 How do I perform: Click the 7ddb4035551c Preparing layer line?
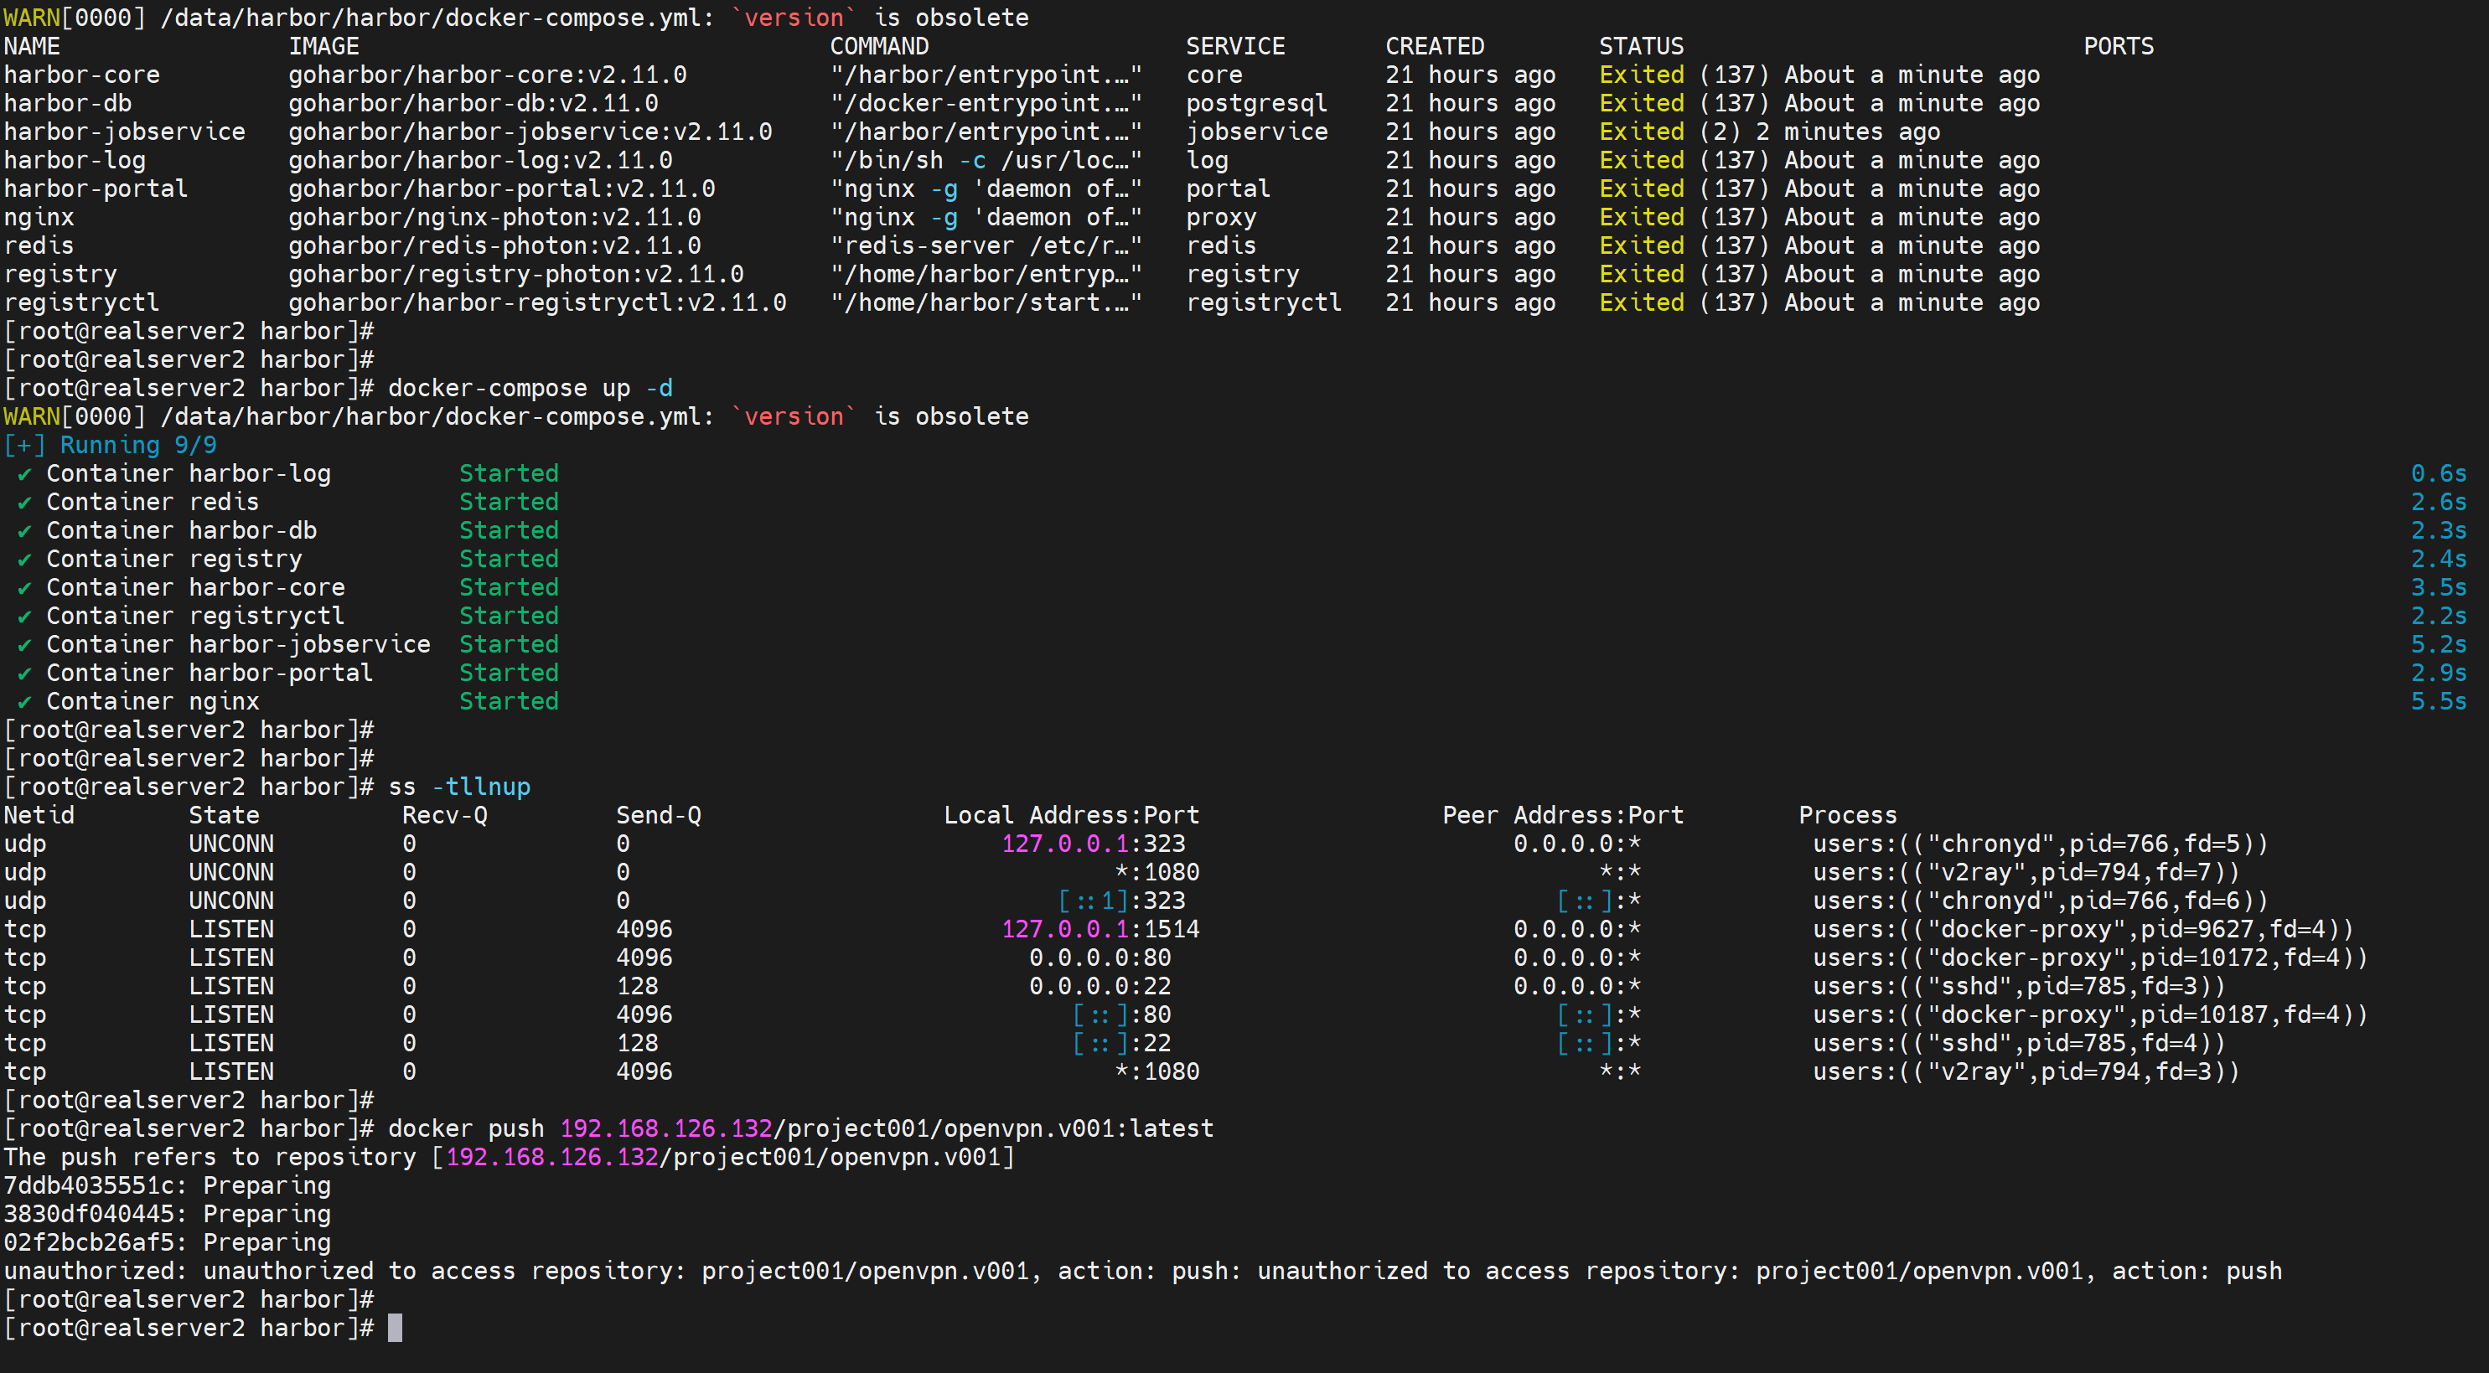pos(167,1185)
